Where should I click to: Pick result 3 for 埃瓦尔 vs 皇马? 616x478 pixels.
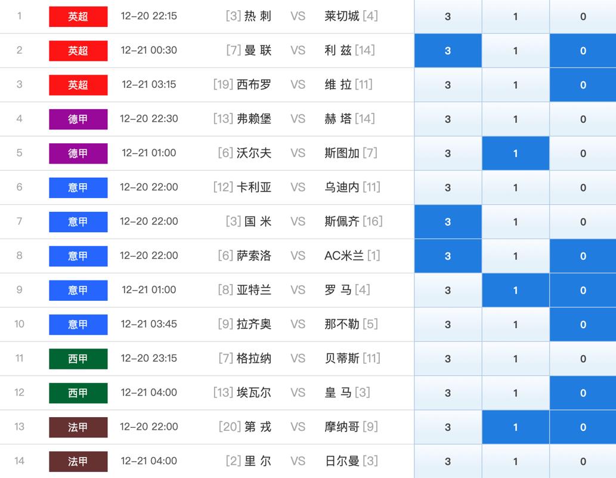(x=448, y=393)
